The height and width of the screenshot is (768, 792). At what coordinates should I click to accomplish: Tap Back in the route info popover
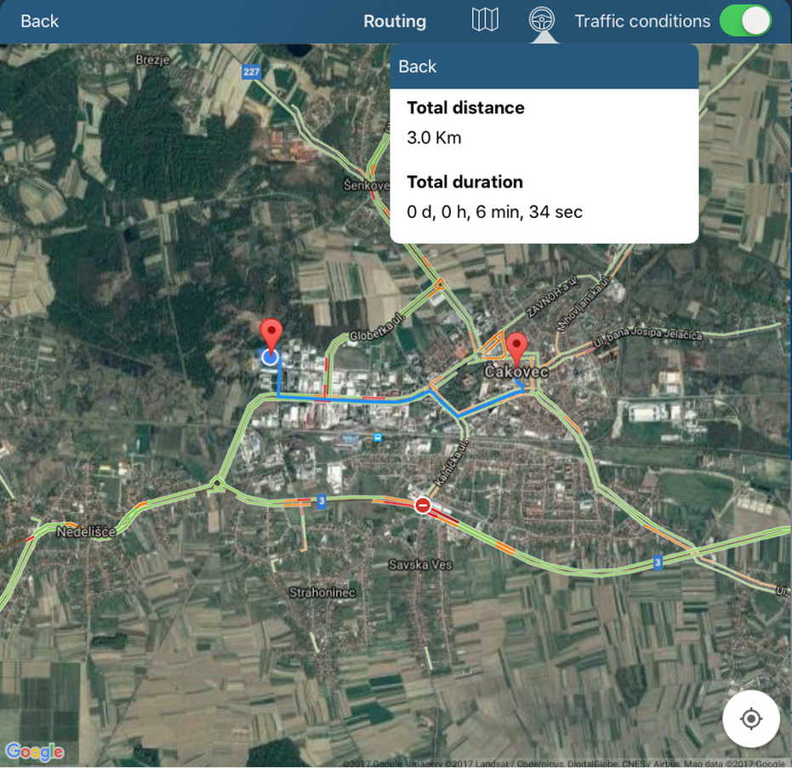click(x=418, y=66)
